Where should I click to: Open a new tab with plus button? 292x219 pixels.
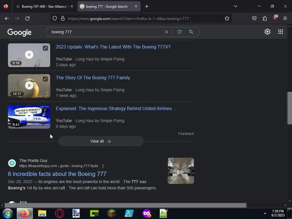(147, 7)
